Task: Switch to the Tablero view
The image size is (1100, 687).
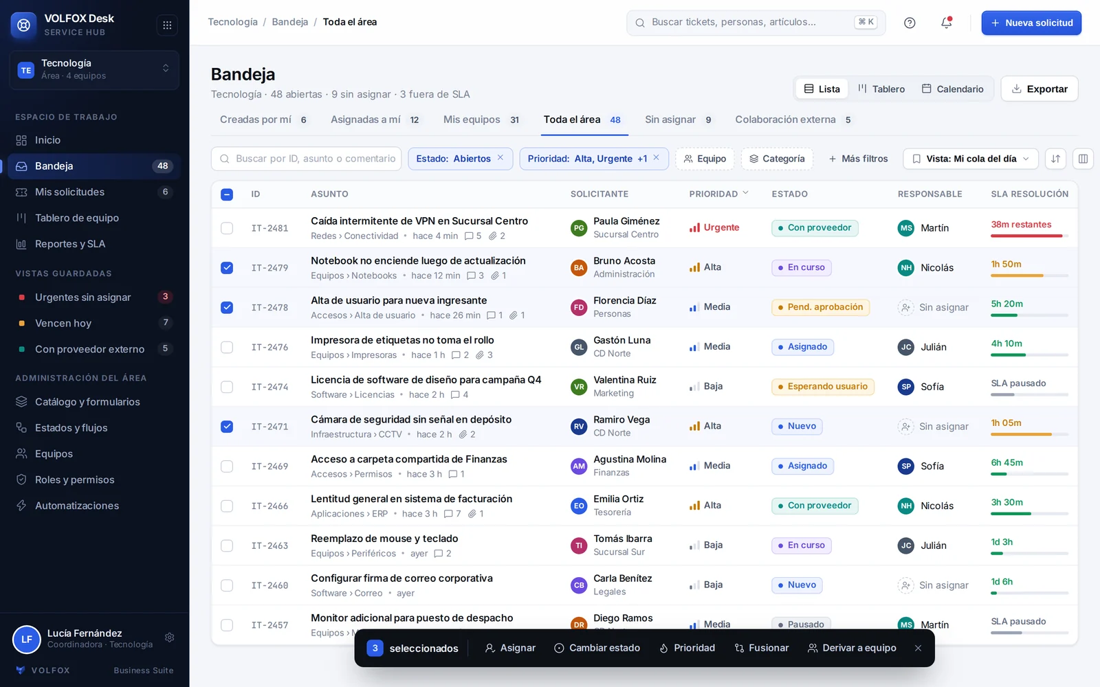Action: tap(881, 89)
